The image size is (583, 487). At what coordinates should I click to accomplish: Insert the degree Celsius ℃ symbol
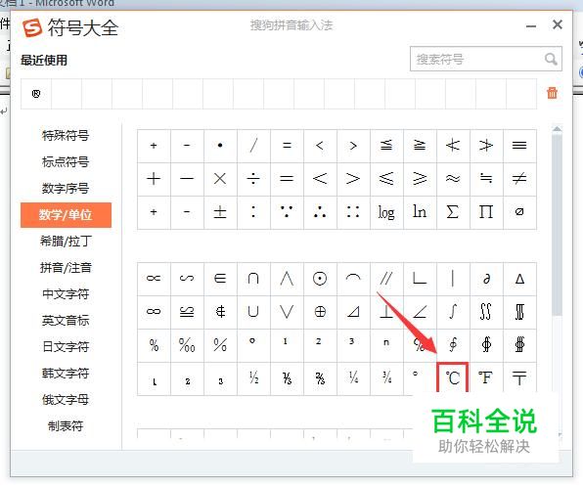[x=453, y=378]
